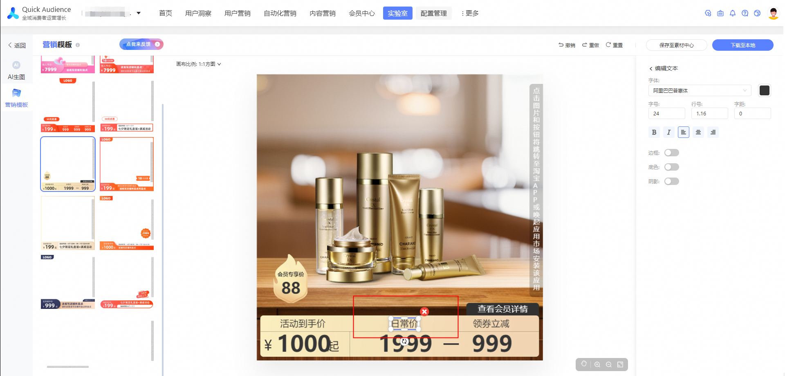Open the notification bell

coord(733,13)
